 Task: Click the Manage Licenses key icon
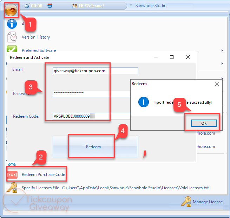[186, 202]
